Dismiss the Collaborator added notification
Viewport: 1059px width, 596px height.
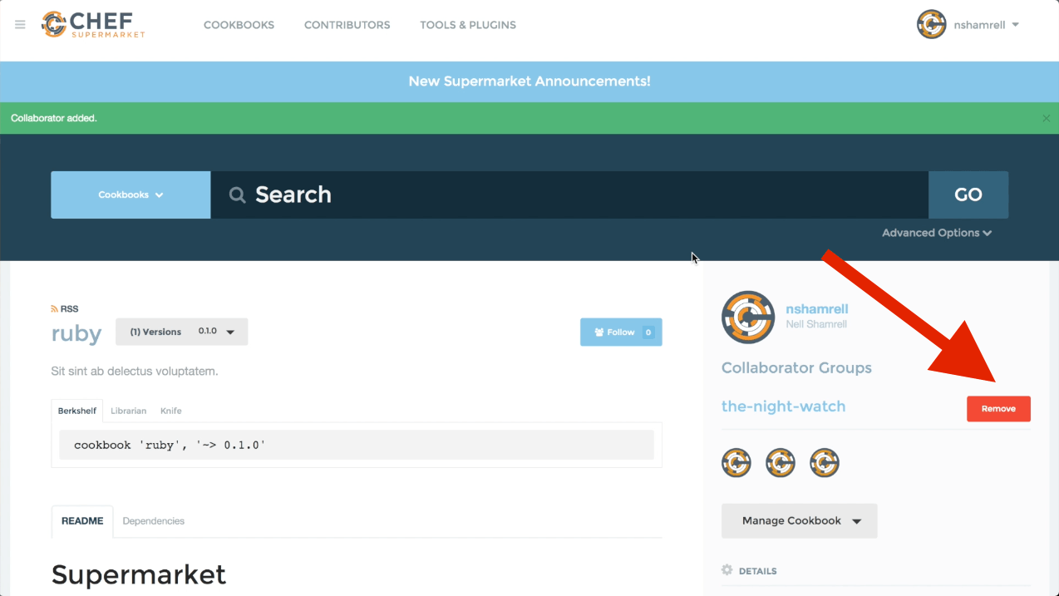point(1046,119)
